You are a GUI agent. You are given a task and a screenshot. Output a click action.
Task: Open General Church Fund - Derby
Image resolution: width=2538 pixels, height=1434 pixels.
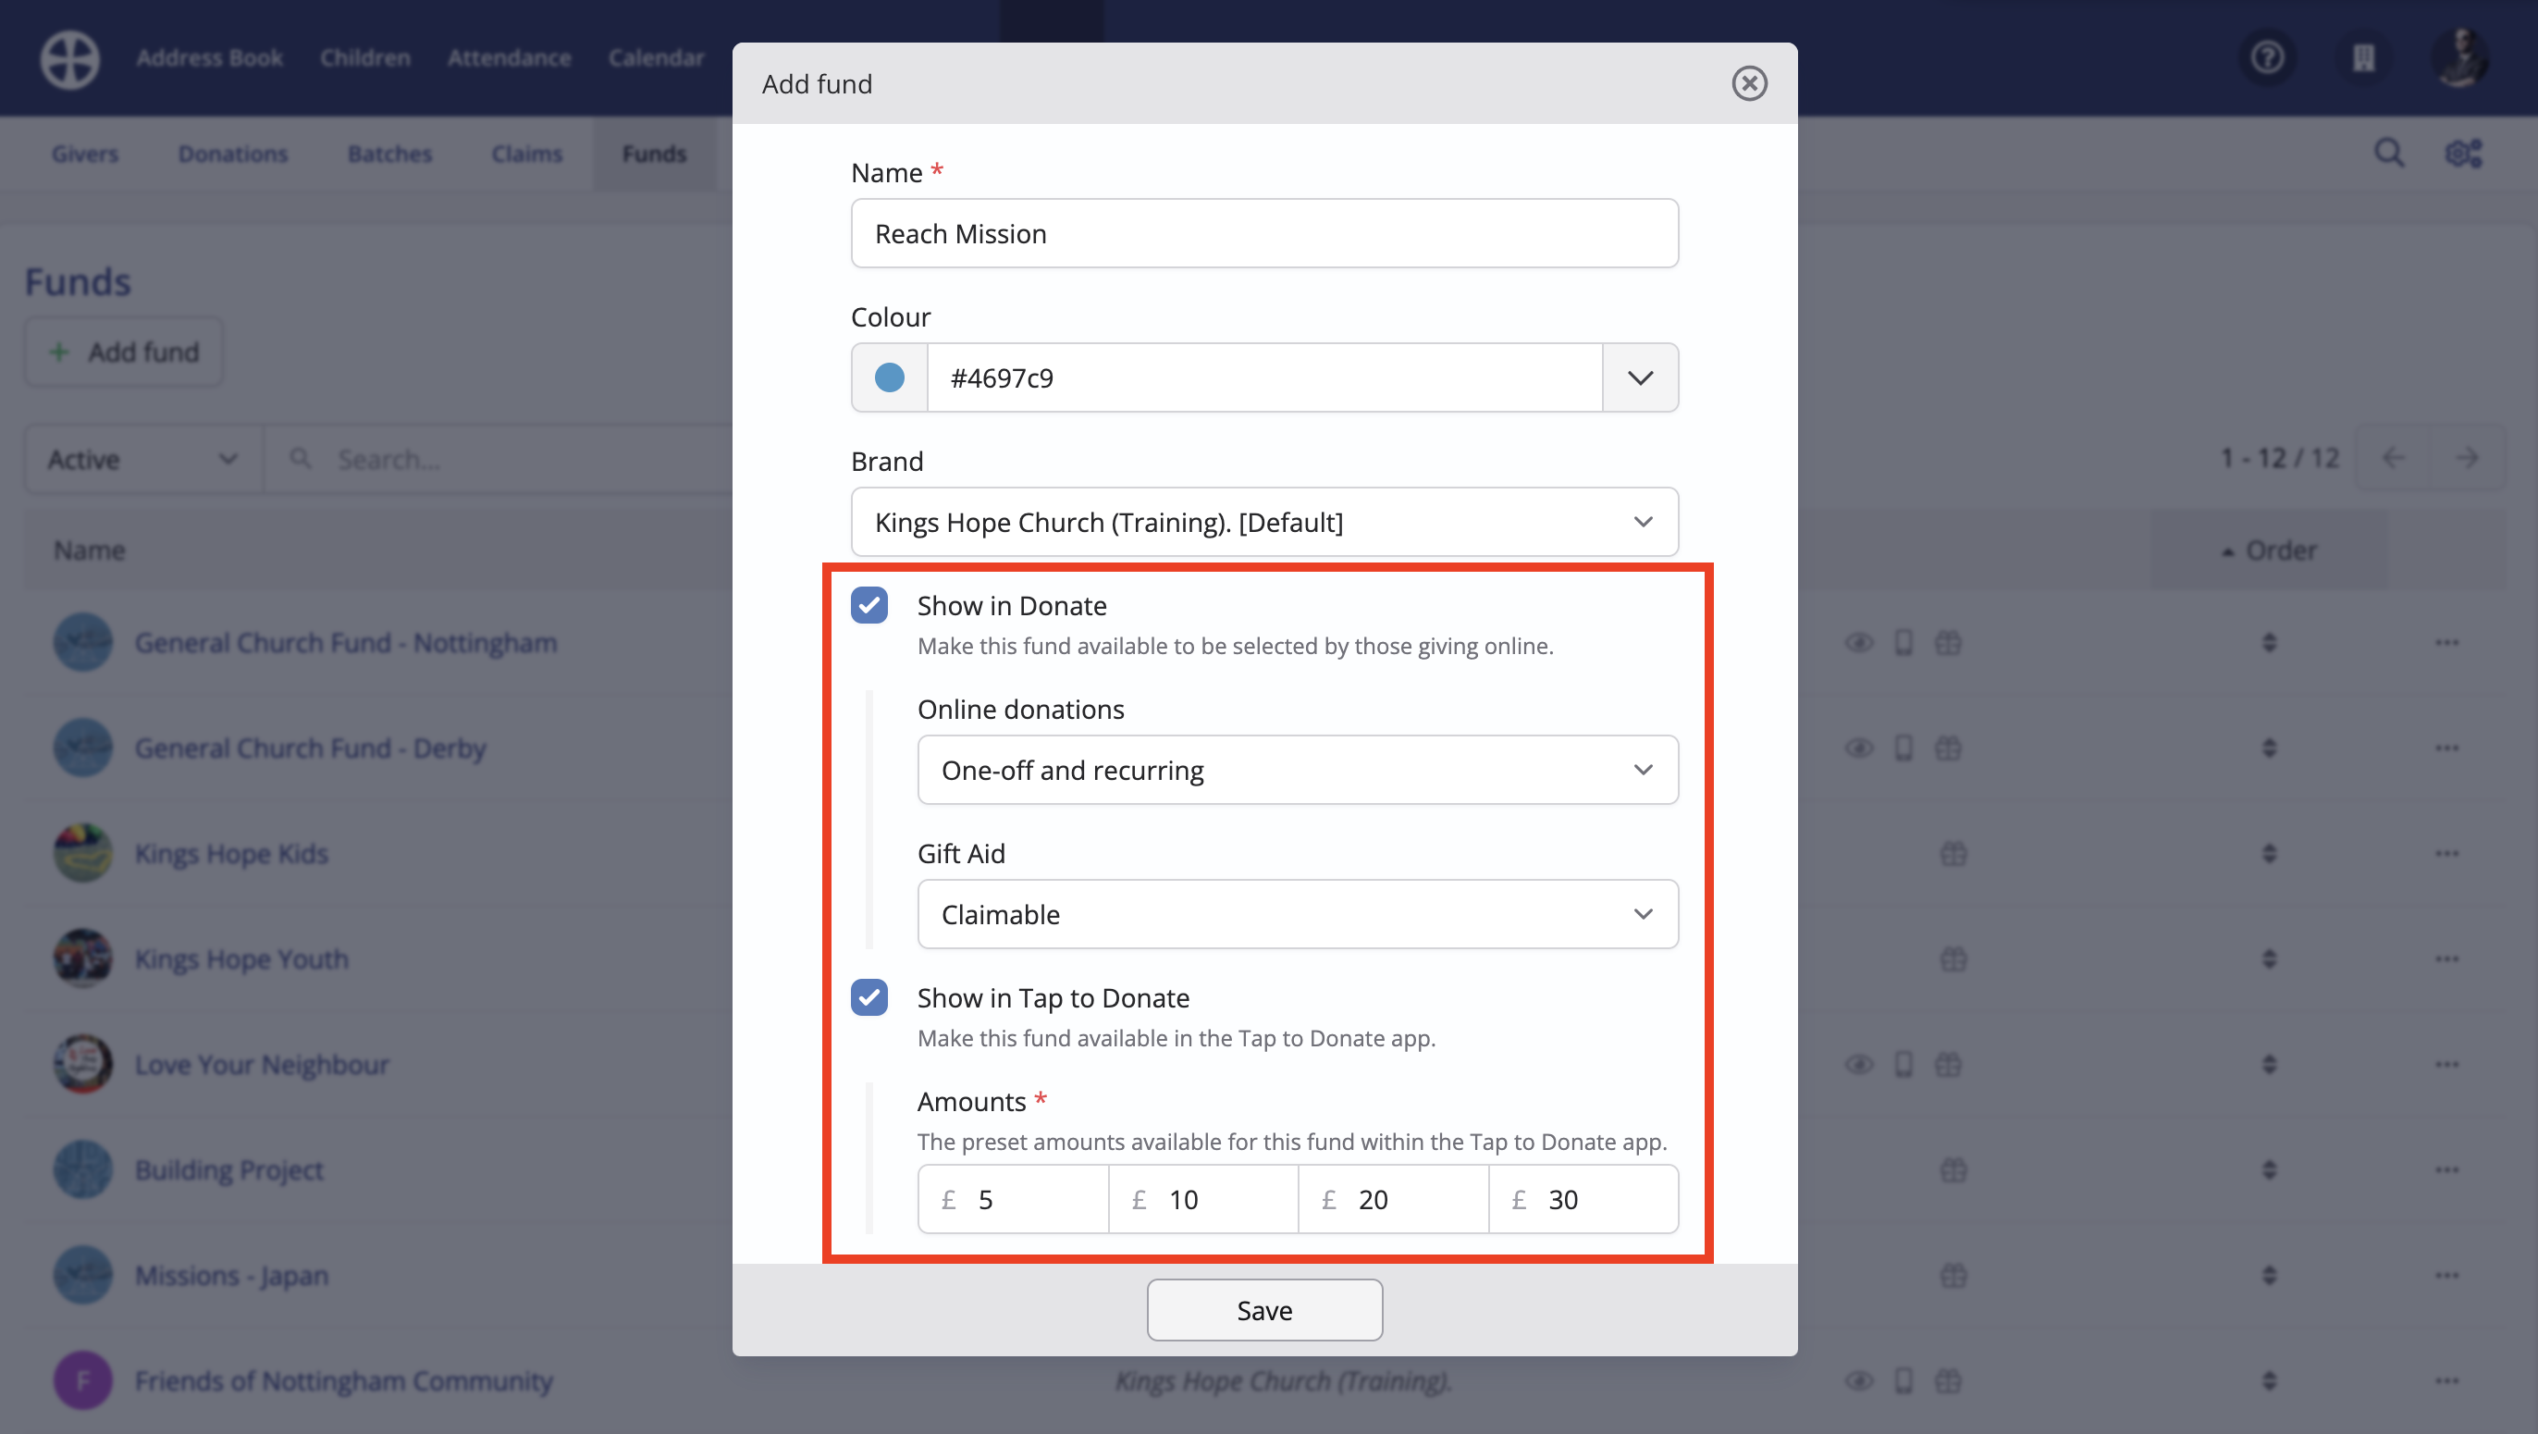pos(311,748)
